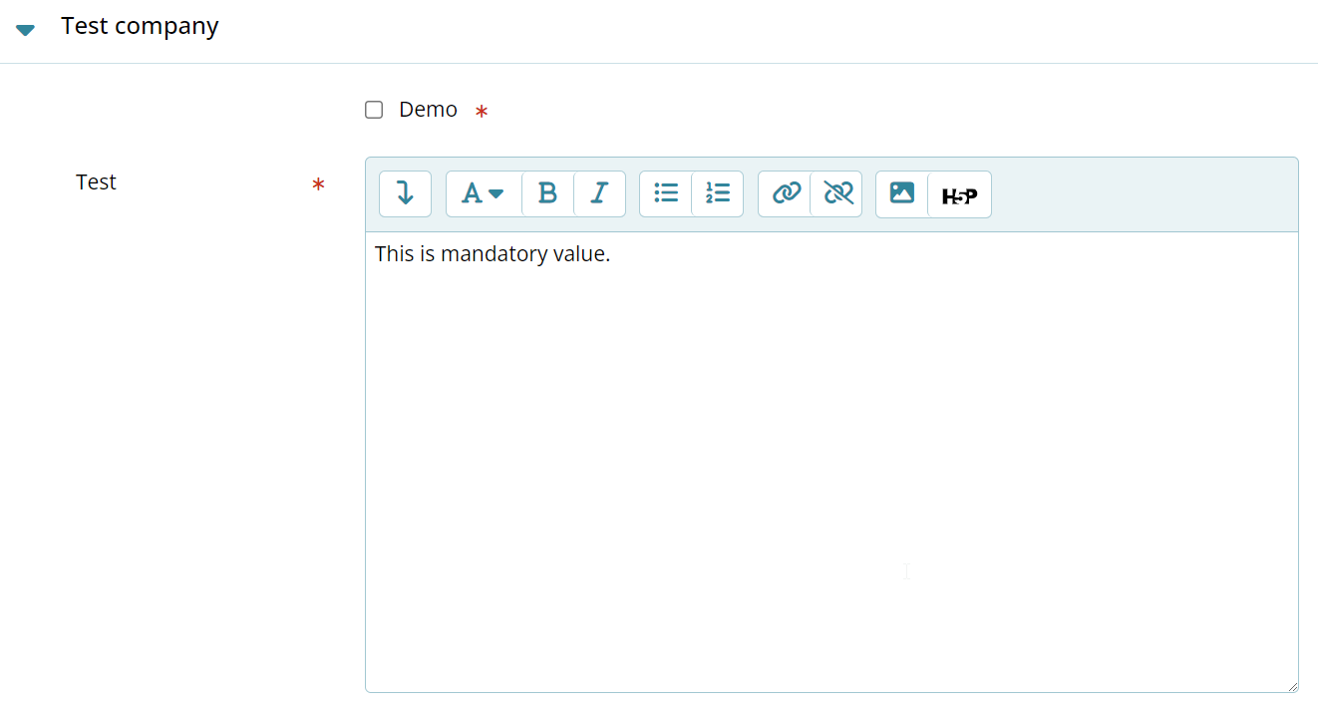1318x710 pixels.
Task: Click the insert link icon
Action: (x=786, y=193)
